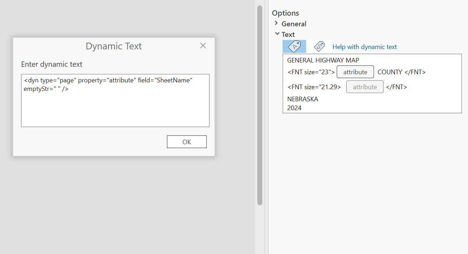This screenshot has height=254, width=468.
Task: Click the NEBRASKA text line
Action: (303, 99)
